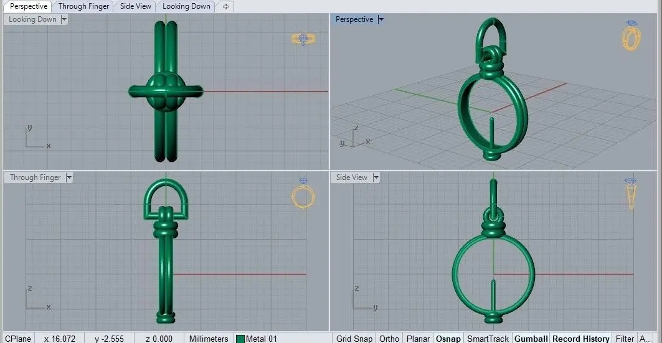This screenshot has width=662, height=343.
Task: Click the Filter pane in the status bar
Action: pos(625,339)
